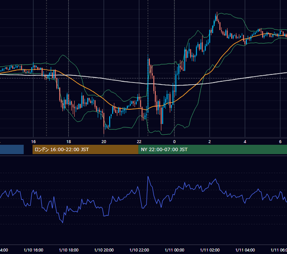287x254 pixels.
Task: Click the 1/11 02:00 date label
Action: pyautogui.click(x=210, y=250)
